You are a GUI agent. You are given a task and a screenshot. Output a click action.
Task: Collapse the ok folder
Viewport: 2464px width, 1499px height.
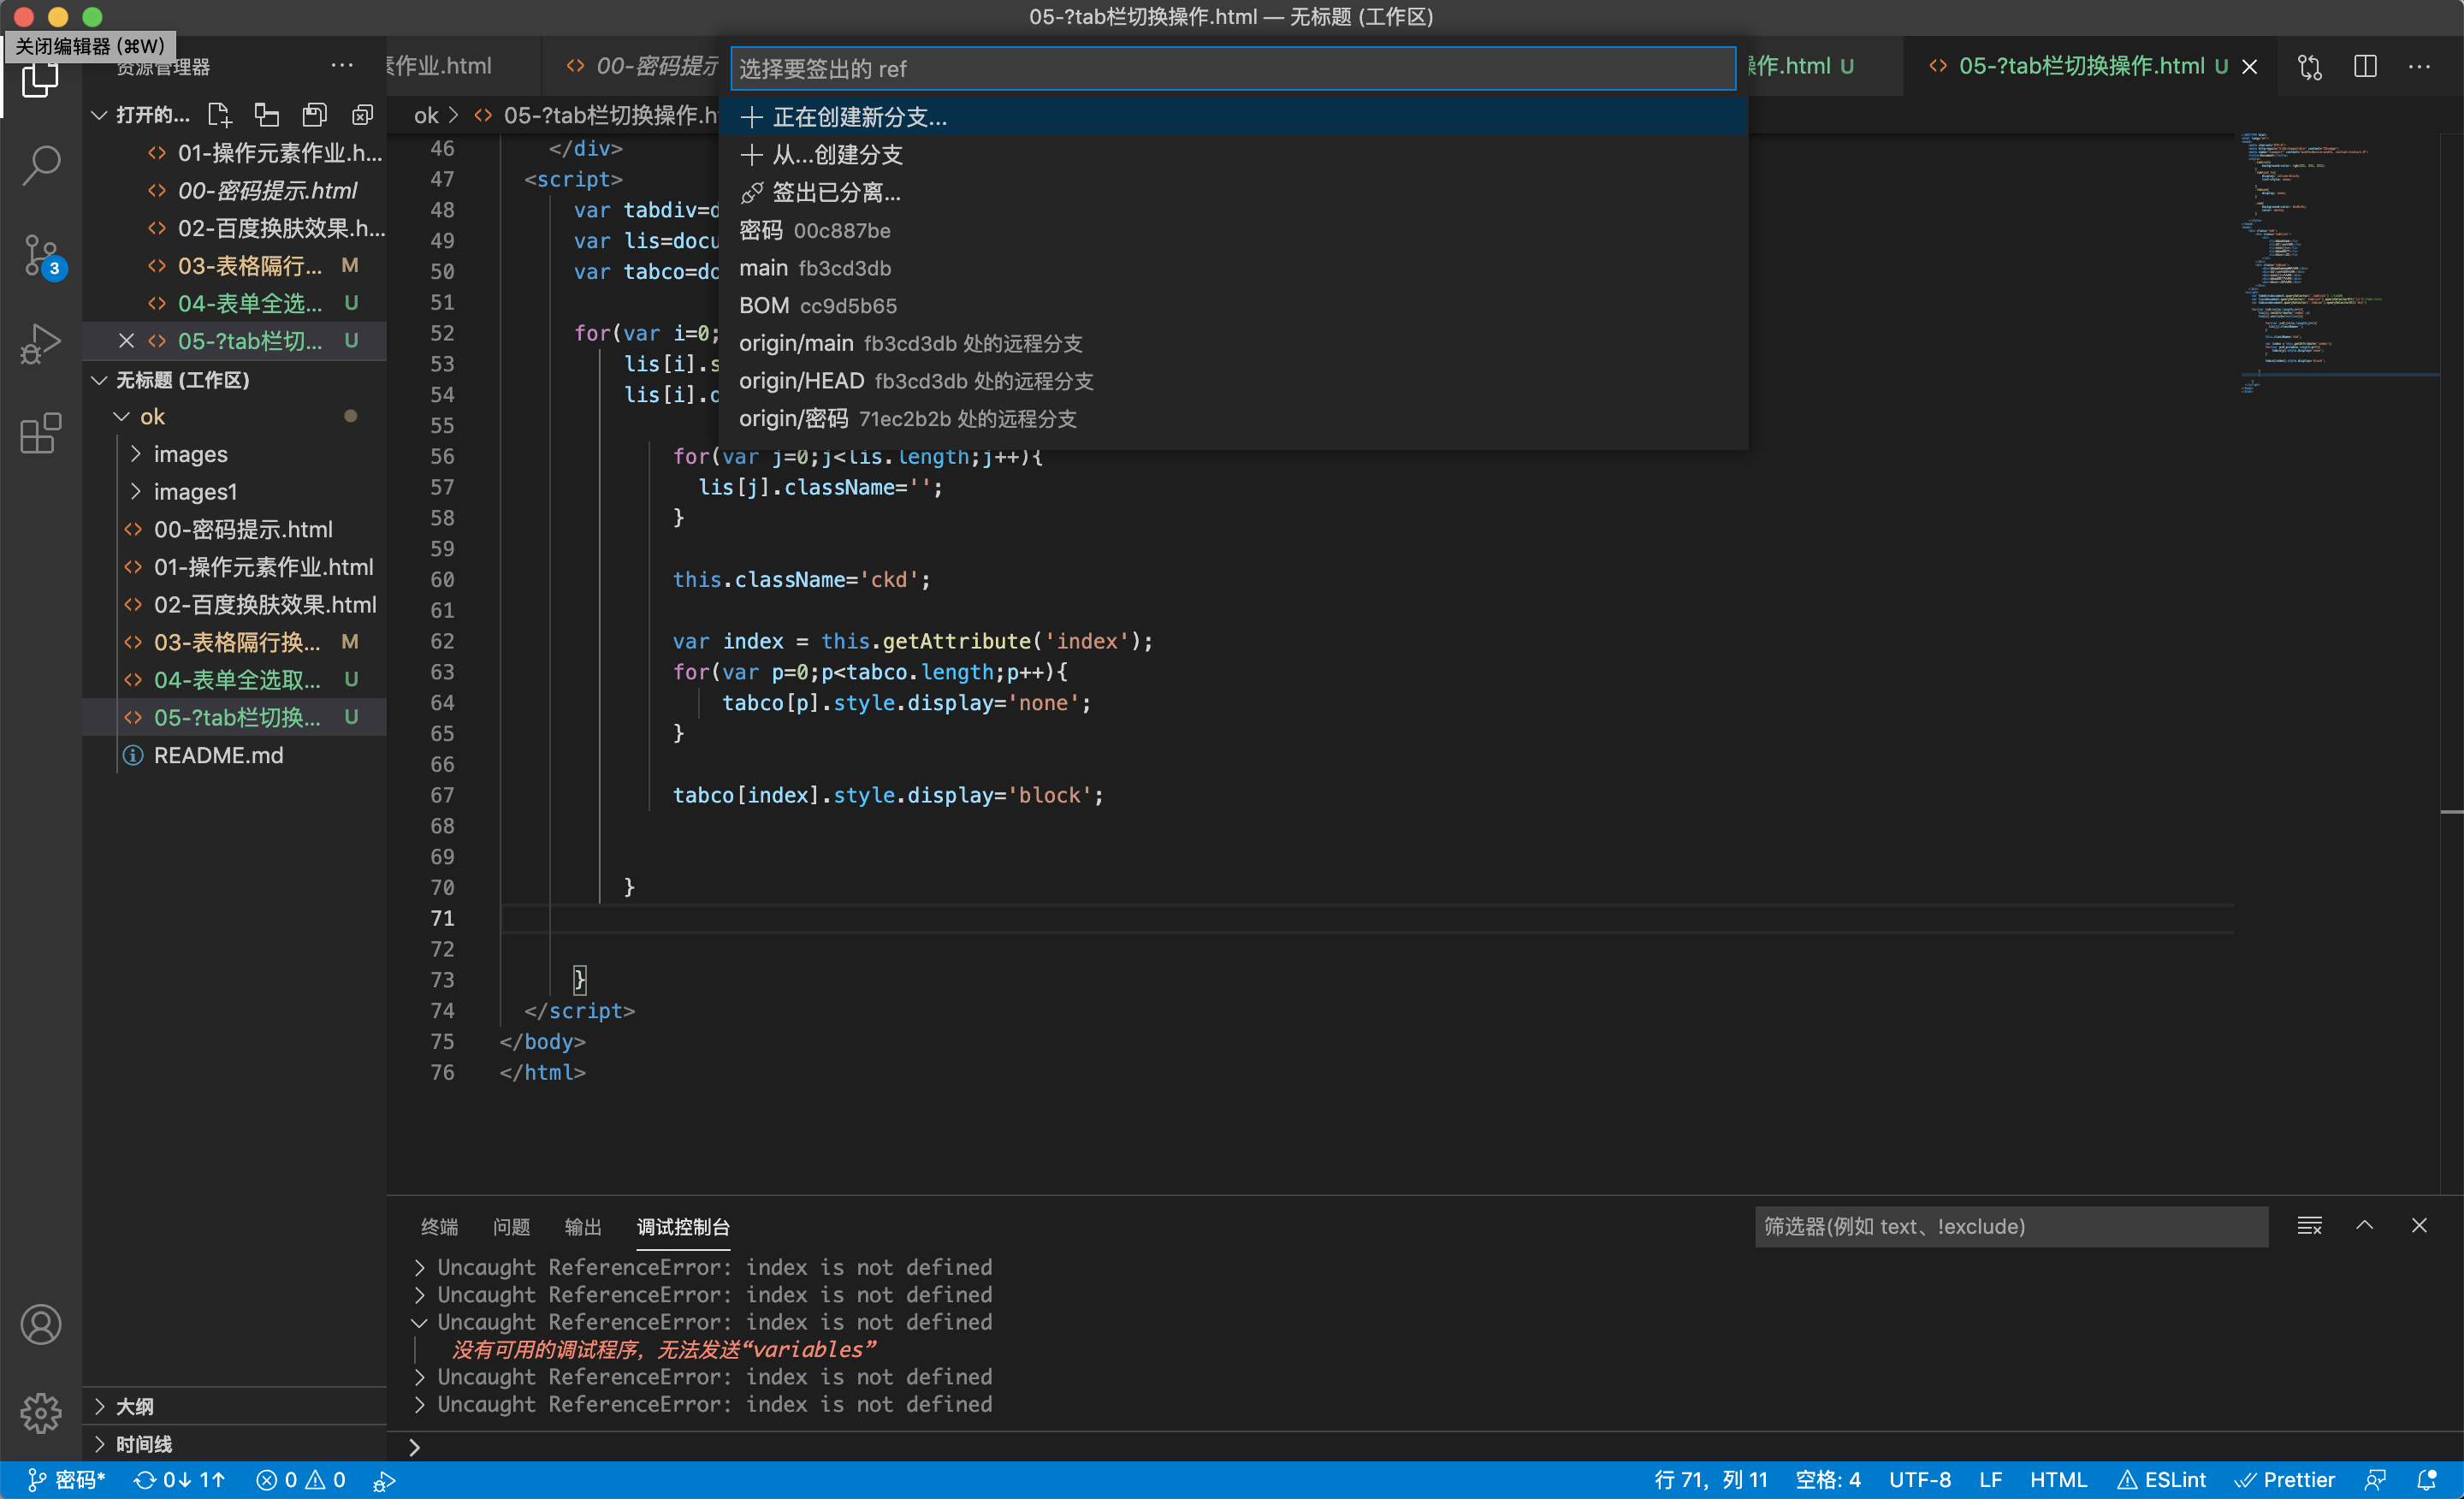[121, 416]
